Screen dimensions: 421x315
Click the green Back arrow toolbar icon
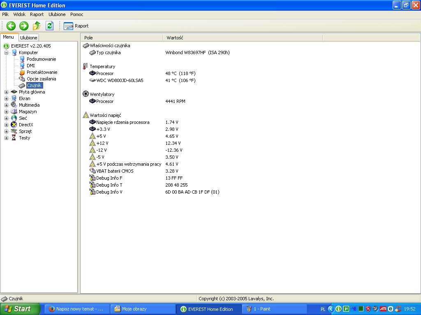11,26
